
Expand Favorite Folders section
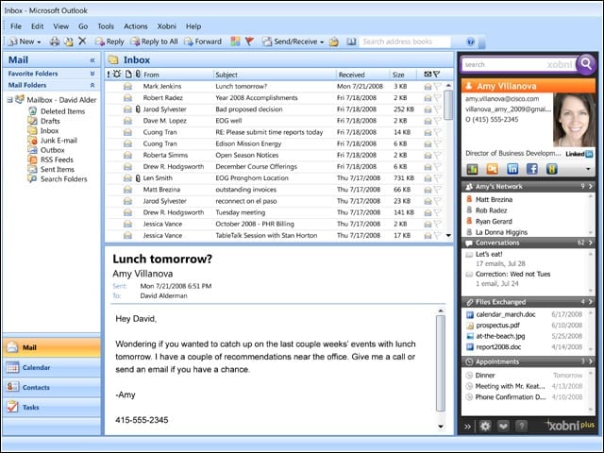(92, 74)
